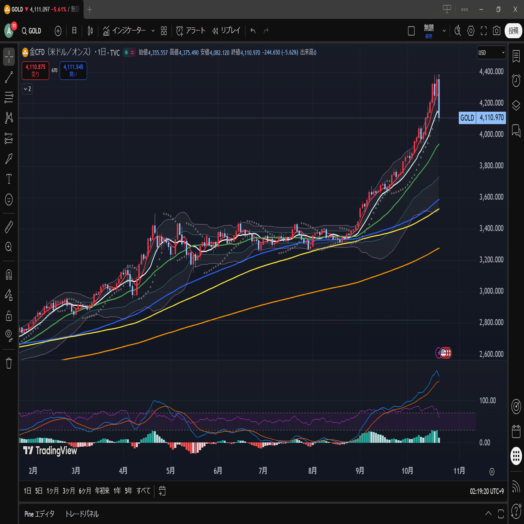Open quick search lightning icon

pos(458,31)
